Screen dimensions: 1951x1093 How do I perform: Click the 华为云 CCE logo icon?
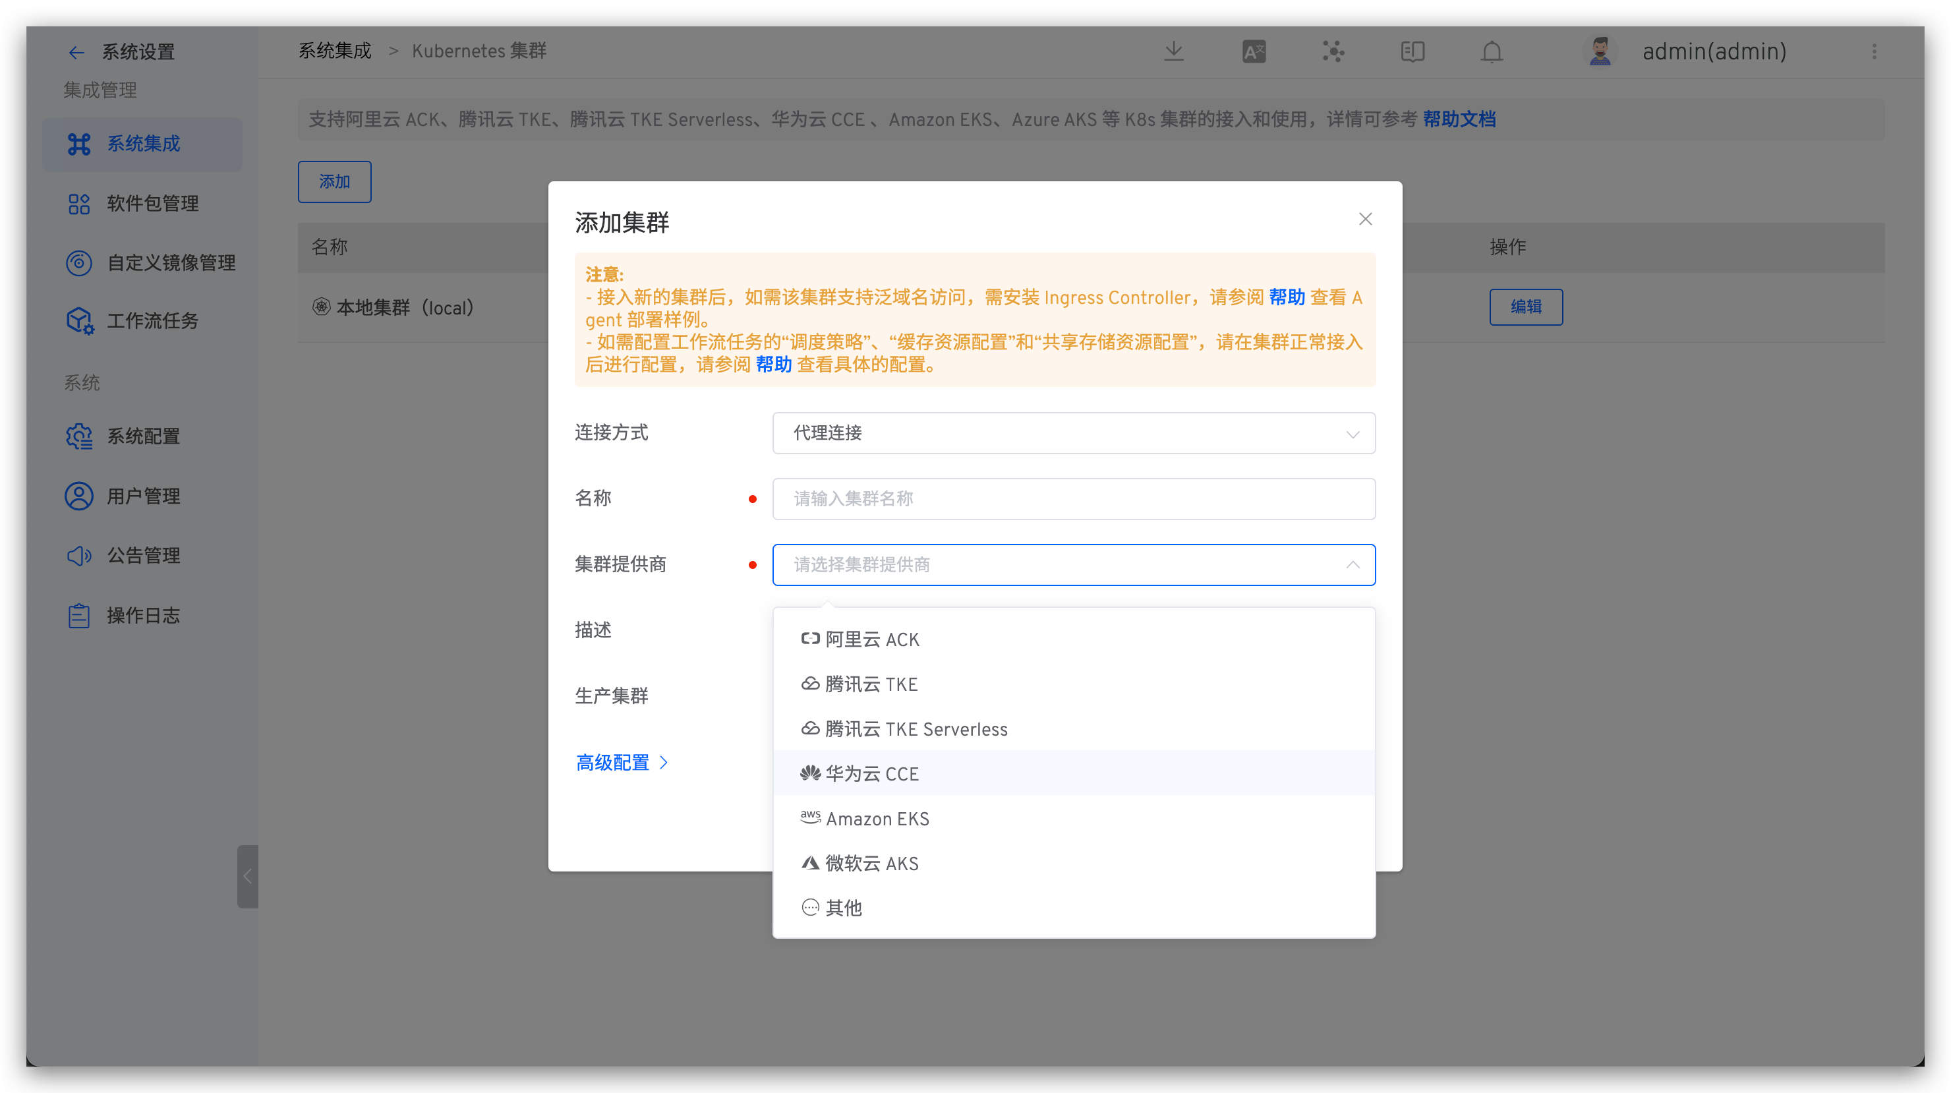(811, 773)
